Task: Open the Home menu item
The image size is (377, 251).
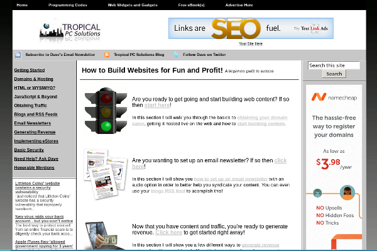Action: point(22,5)
